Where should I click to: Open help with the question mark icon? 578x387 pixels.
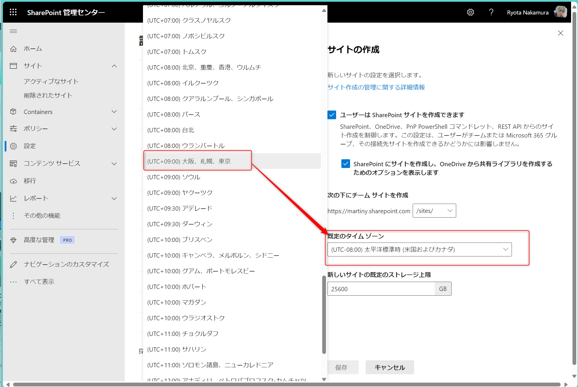click(491, 12)
